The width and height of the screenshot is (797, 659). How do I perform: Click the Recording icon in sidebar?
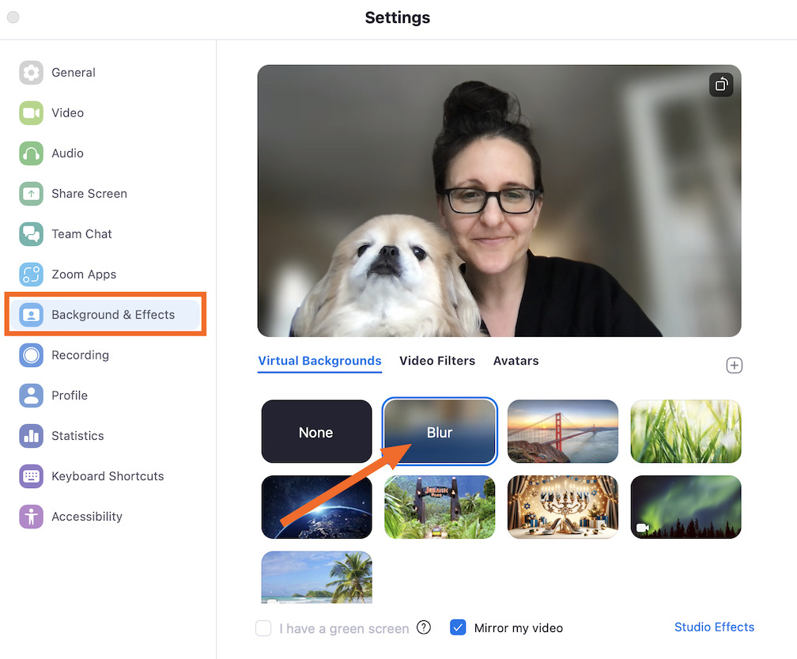pos(31,355)
